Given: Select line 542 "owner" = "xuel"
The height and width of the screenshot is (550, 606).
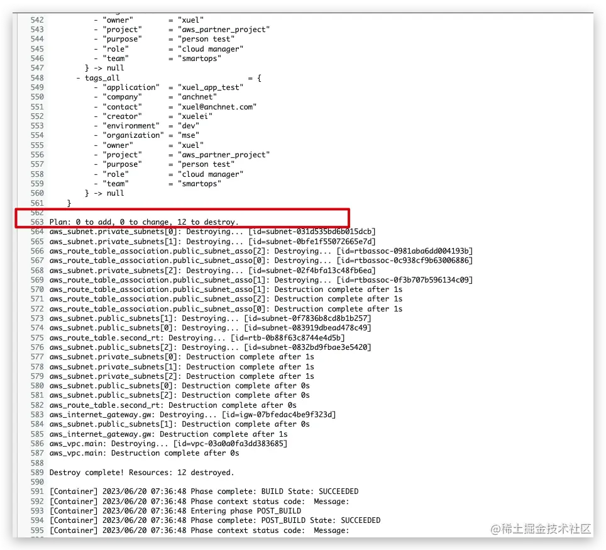Looking at the screenshot, I should tap(149, 20).
